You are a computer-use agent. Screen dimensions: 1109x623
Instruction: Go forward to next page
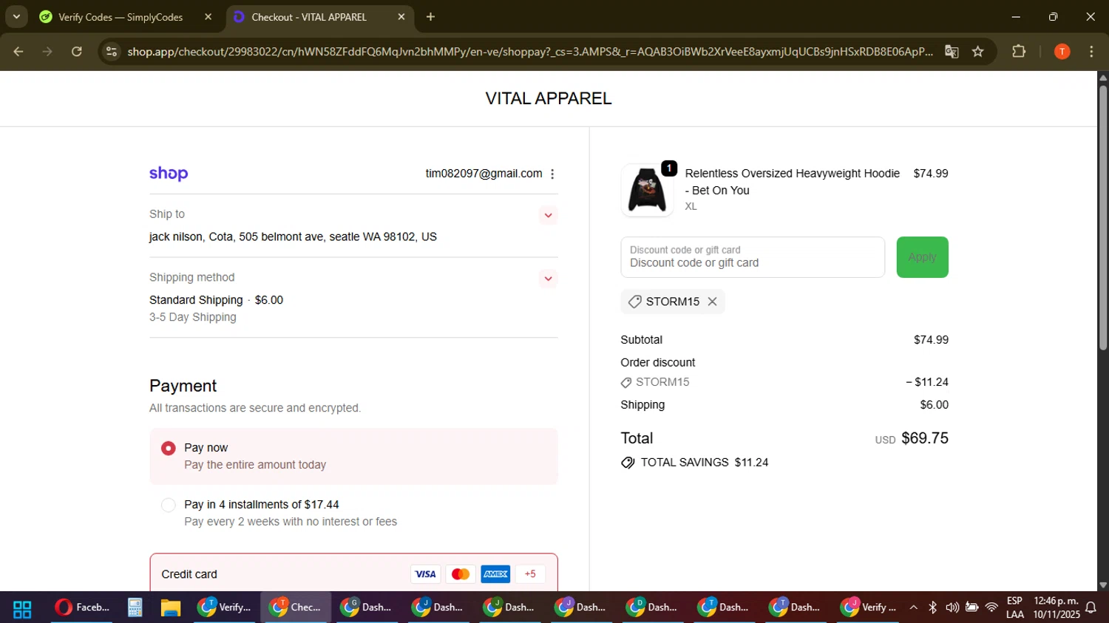pos(47,52)
